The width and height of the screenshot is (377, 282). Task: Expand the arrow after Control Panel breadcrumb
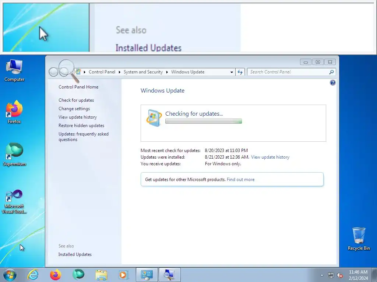click(x=120, y=72)
